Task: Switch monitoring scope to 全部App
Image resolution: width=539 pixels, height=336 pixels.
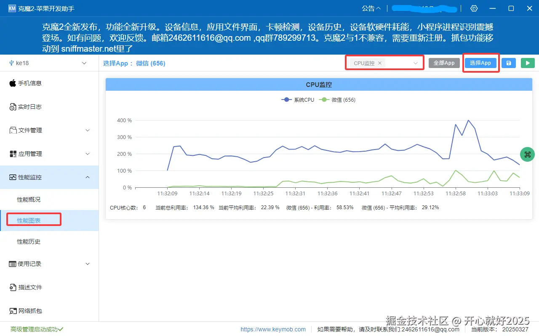Action: click(x=444, y=63)
